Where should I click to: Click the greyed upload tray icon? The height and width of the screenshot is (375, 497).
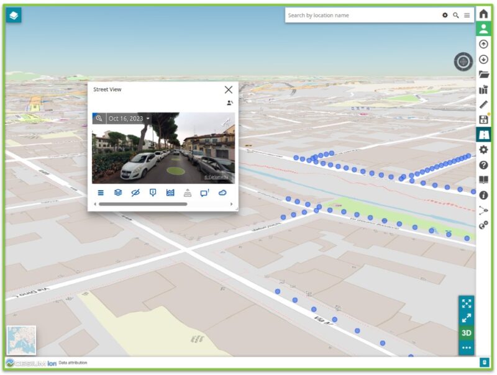188,192
